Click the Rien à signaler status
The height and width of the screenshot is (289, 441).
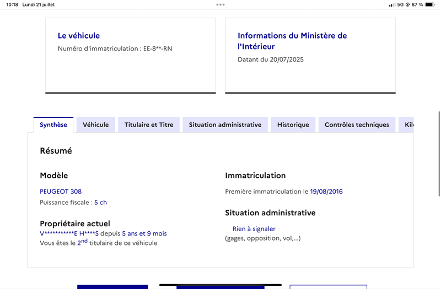[x=254, y=229]
